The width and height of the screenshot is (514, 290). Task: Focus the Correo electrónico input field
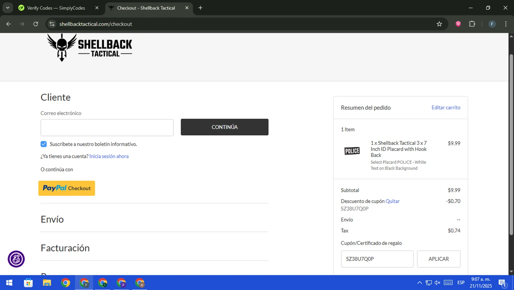click(x=107, y=127)
